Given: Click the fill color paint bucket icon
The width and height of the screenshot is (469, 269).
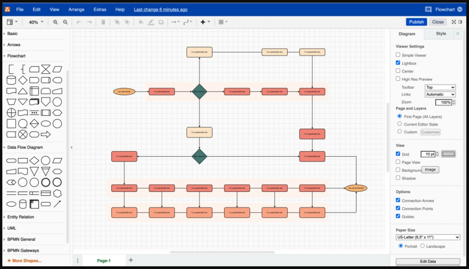Looking at the screenshot, I should click(x=141, y=22).
